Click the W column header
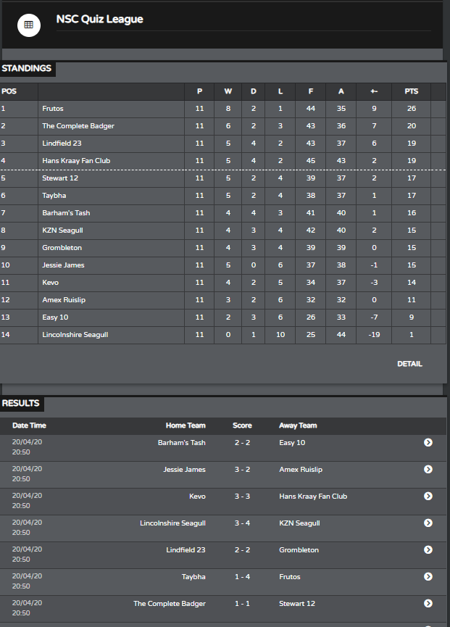This screenshot has height=627, width=450. [x=228, y=91]
